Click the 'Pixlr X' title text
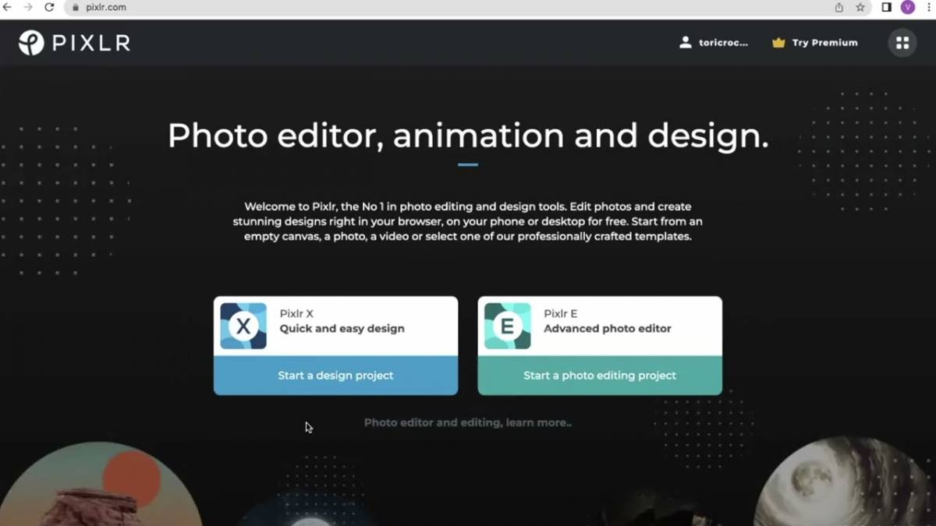 (296, 313)
